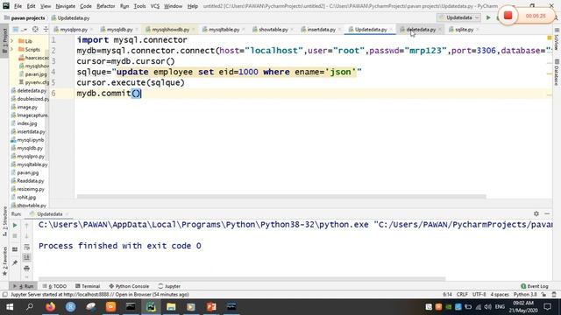The width and height of the screenshot is (561, 315).
Task: Click the CRLF line separator in the status bar
Action: click(x=462, y=295)
